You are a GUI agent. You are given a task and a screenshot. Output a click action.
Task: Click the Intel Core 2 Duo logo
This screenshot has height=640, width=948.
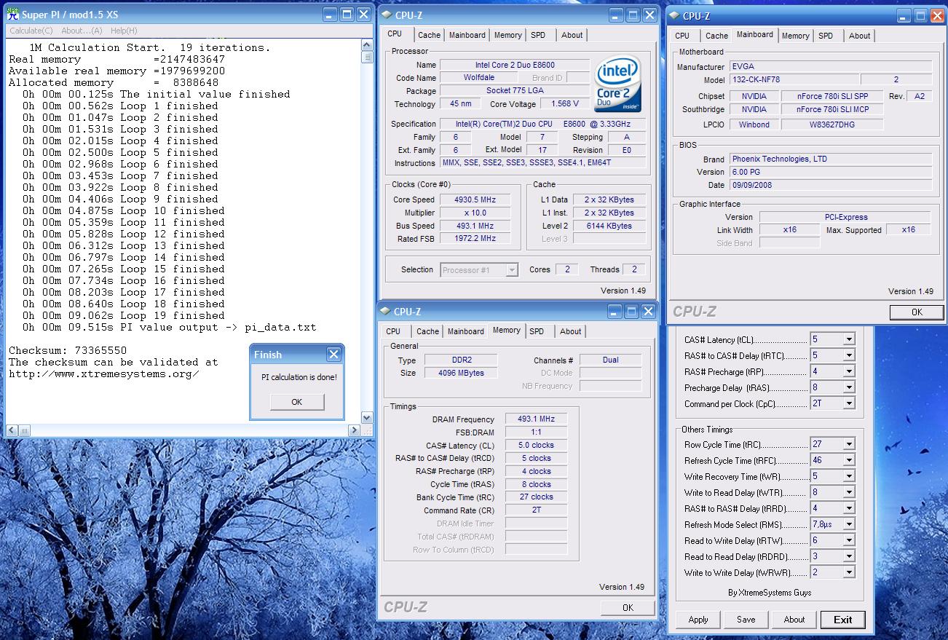pos(617,84)
